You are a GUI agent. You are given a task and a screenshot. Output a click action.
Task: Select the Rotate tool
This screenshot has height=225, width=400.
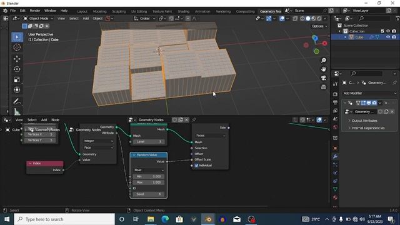17,69
